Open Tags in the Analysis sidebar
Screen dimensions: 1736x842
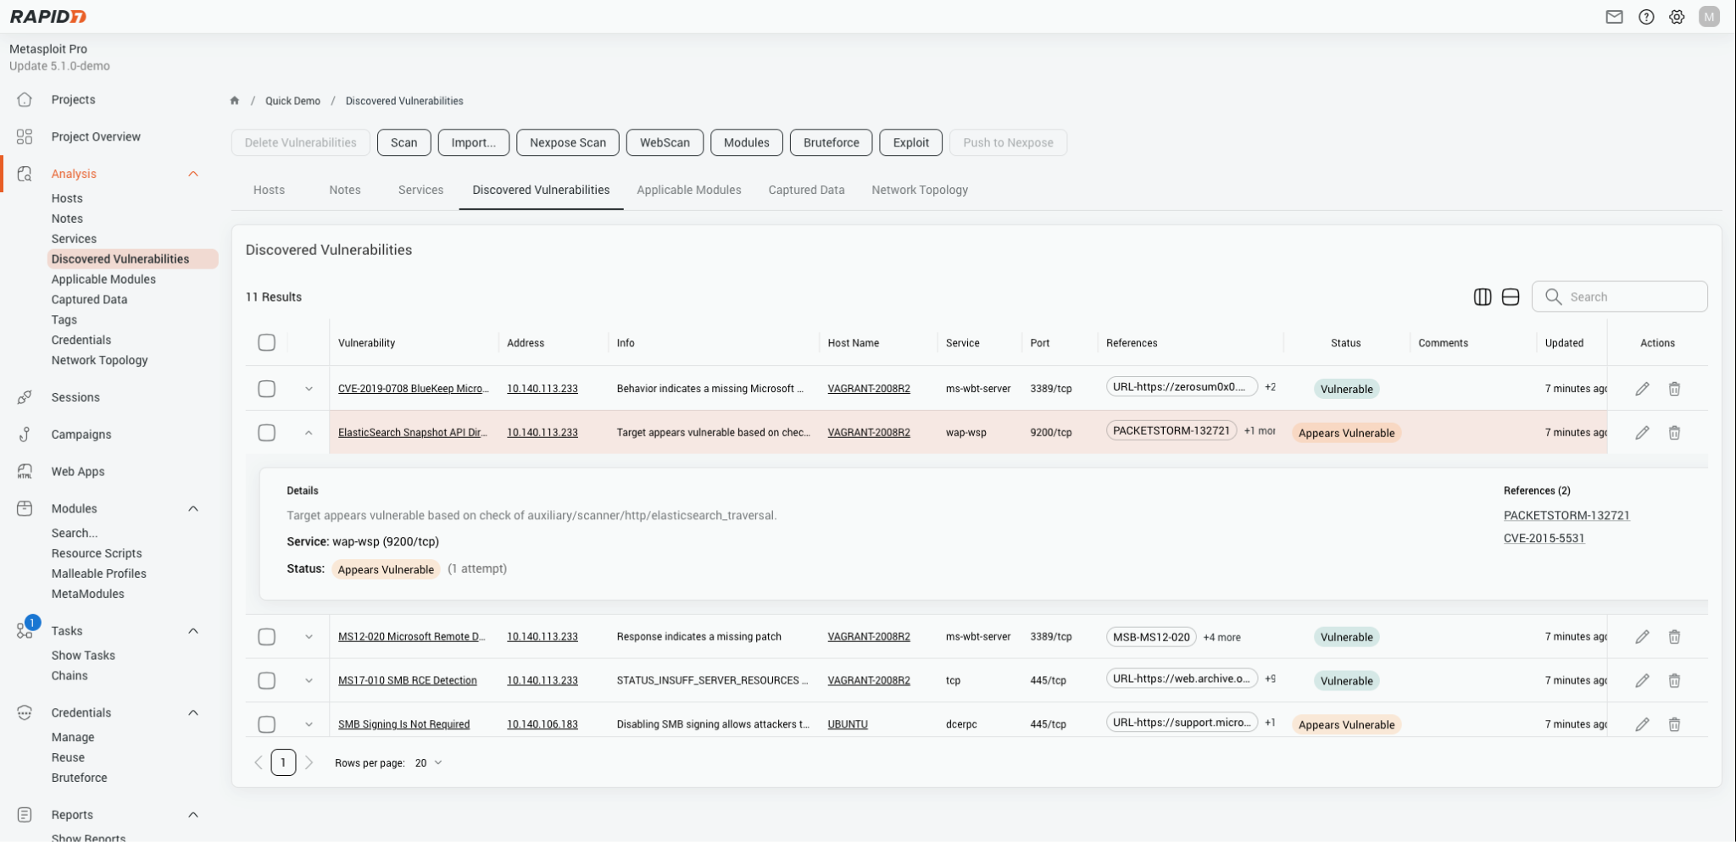[64, 319]
